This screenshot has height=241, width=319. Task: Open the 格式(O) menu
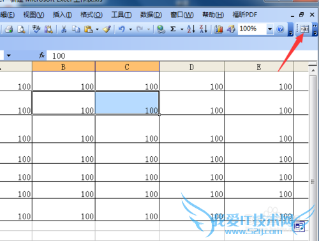[x=91, y=15]
